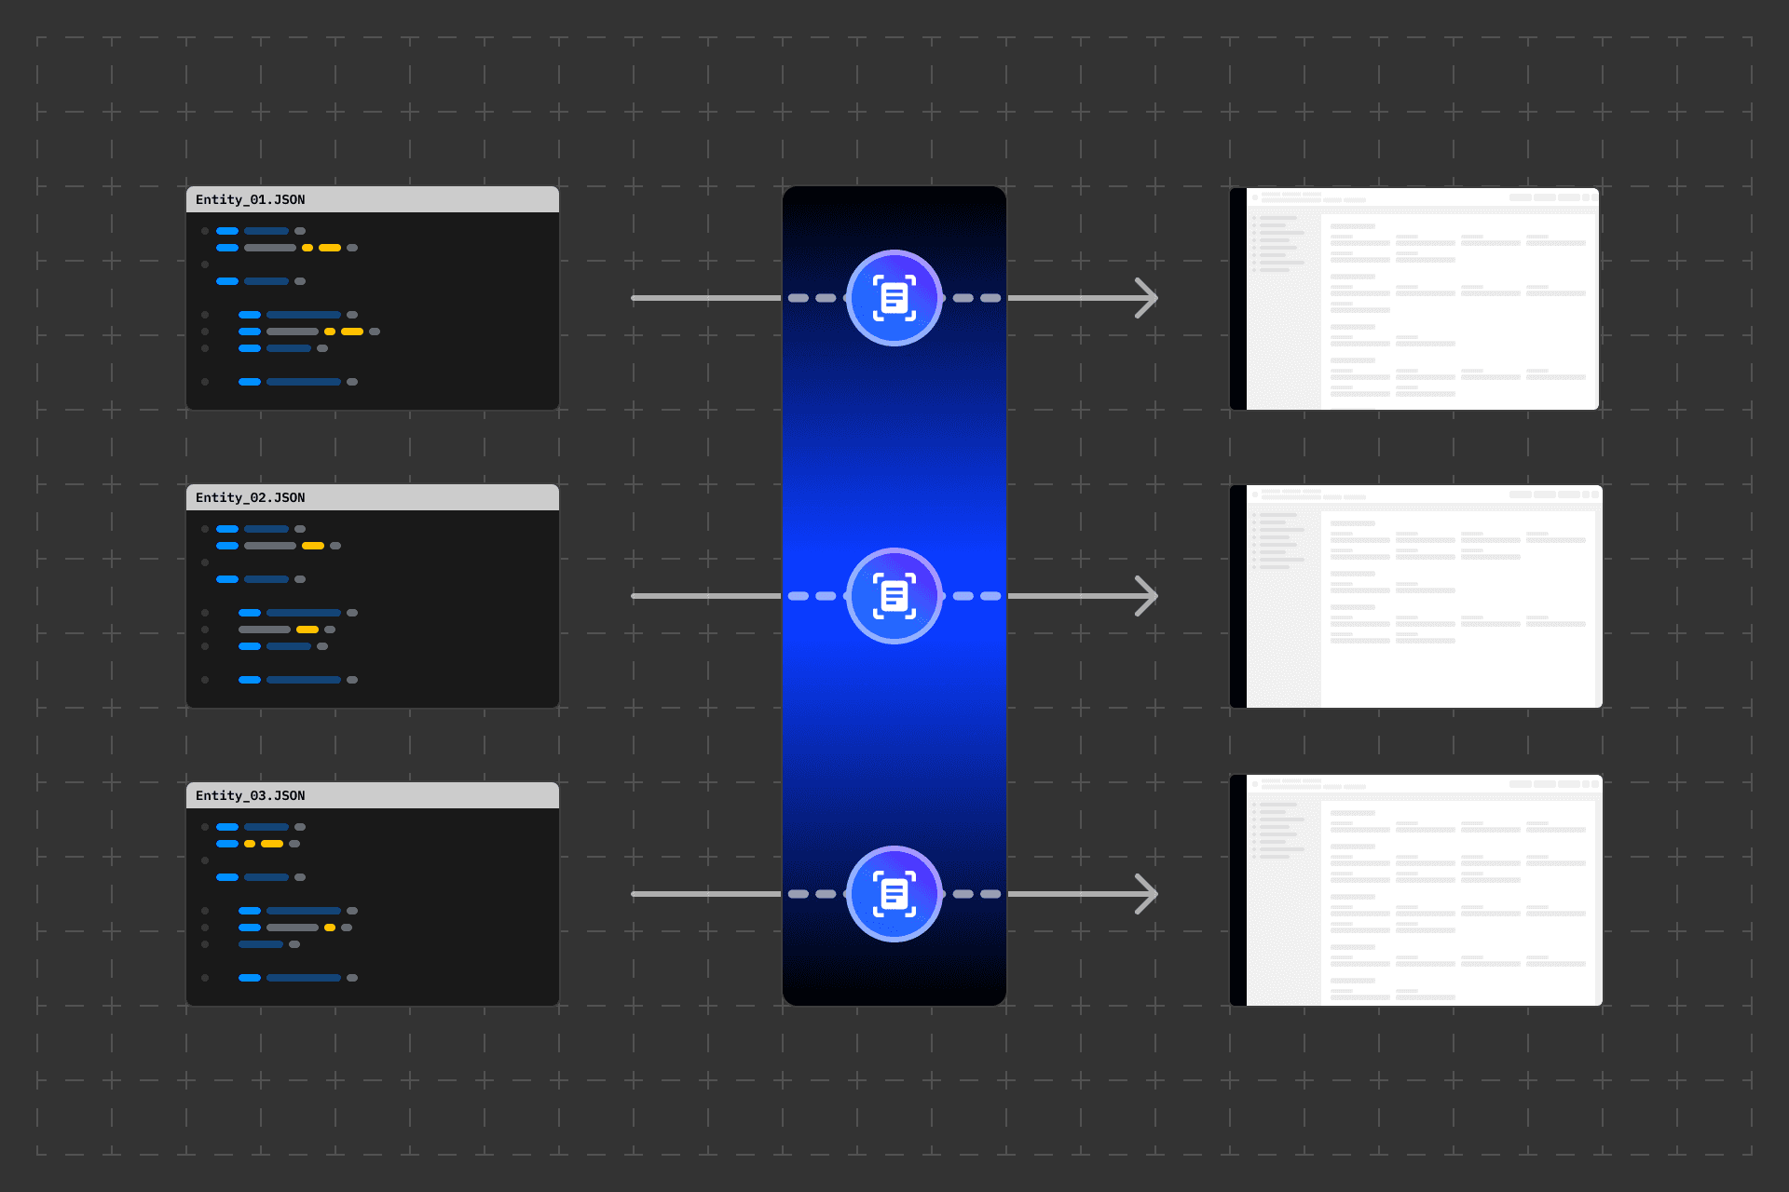Click black sidebar of top output page
1789x1192 pixels.
click(1238, 298)
